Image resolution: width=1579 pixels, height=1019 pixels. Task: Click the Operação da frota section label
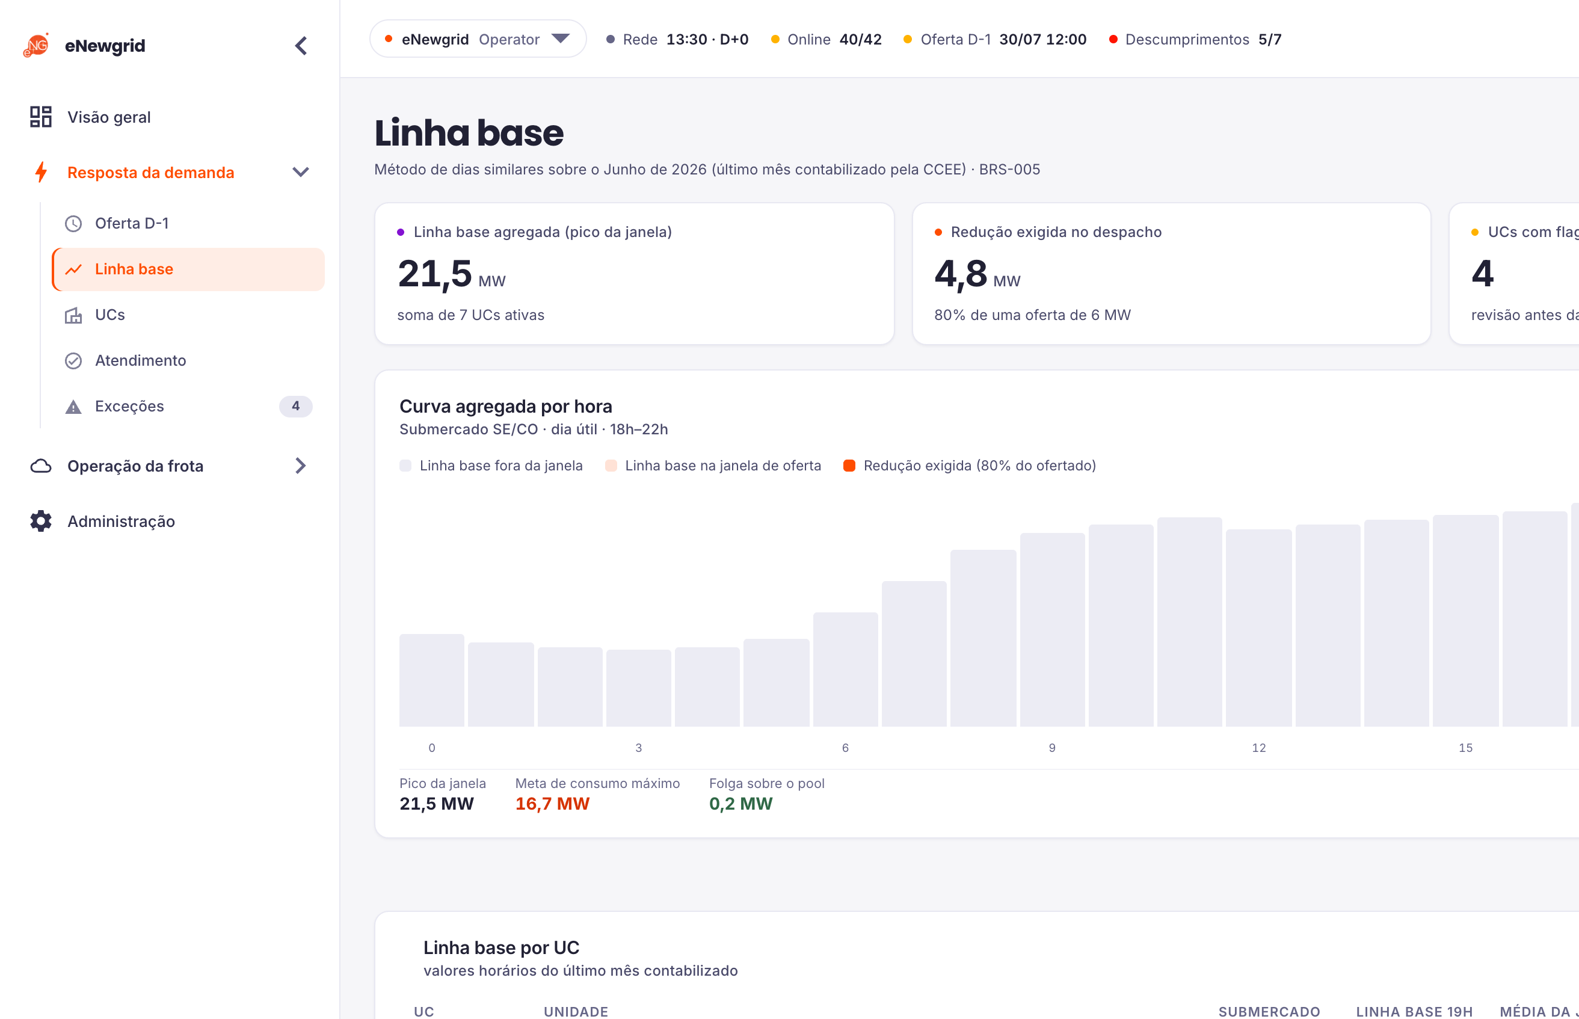135,466
